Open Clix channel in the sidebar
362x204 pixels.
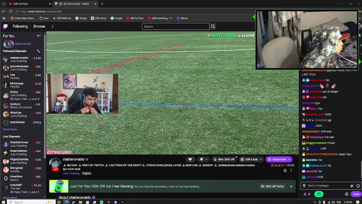pos(23,76)
